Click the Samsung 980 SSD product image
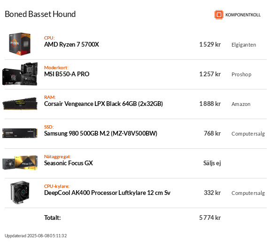Screen dimensions: 271x242 (x=20, y=133)
